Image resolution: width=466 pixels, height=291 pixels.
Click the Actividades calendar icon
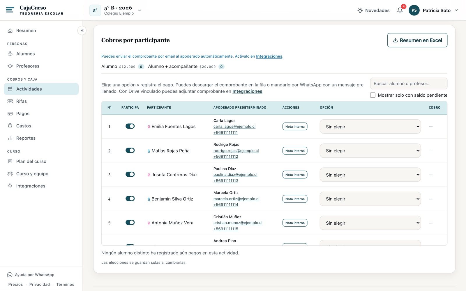click(10, 89)
